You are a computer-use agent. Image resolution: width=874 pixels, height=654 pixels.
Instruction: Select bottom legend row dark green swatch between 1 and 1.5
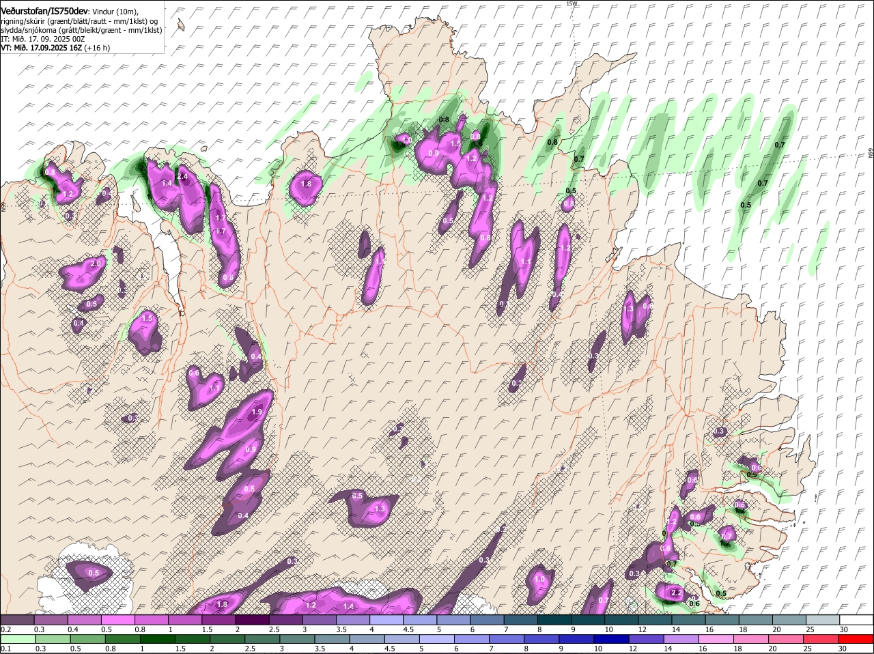point(158,640)
